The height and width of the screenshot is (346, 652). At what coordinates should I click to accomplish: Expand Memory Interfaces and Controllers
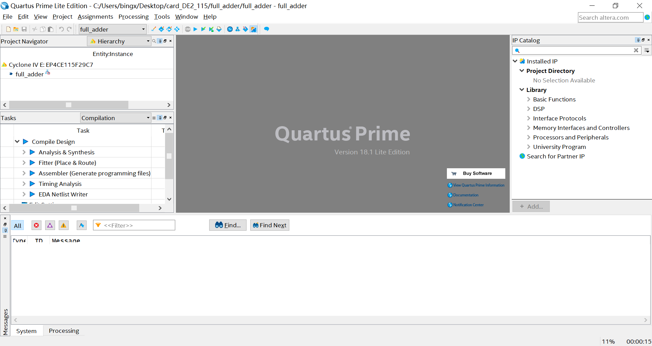coord(528,128)
